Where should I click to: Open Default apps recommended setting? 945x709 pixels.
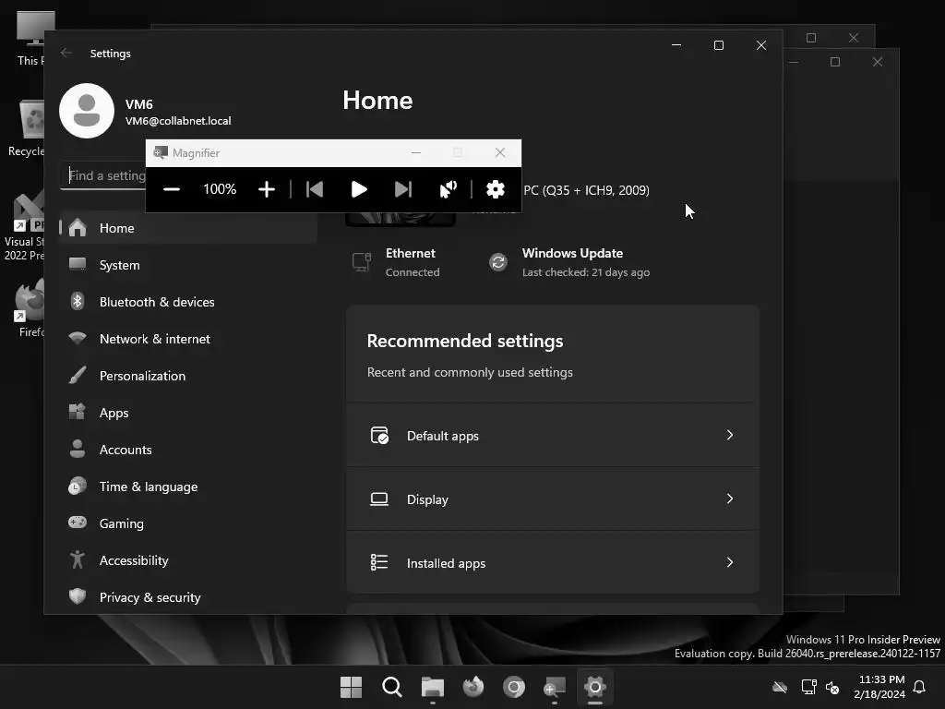[x=553, y=436]
